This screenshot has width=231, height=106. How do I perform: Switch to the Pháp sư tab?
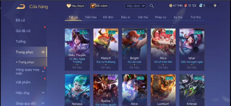coord(161,17)
